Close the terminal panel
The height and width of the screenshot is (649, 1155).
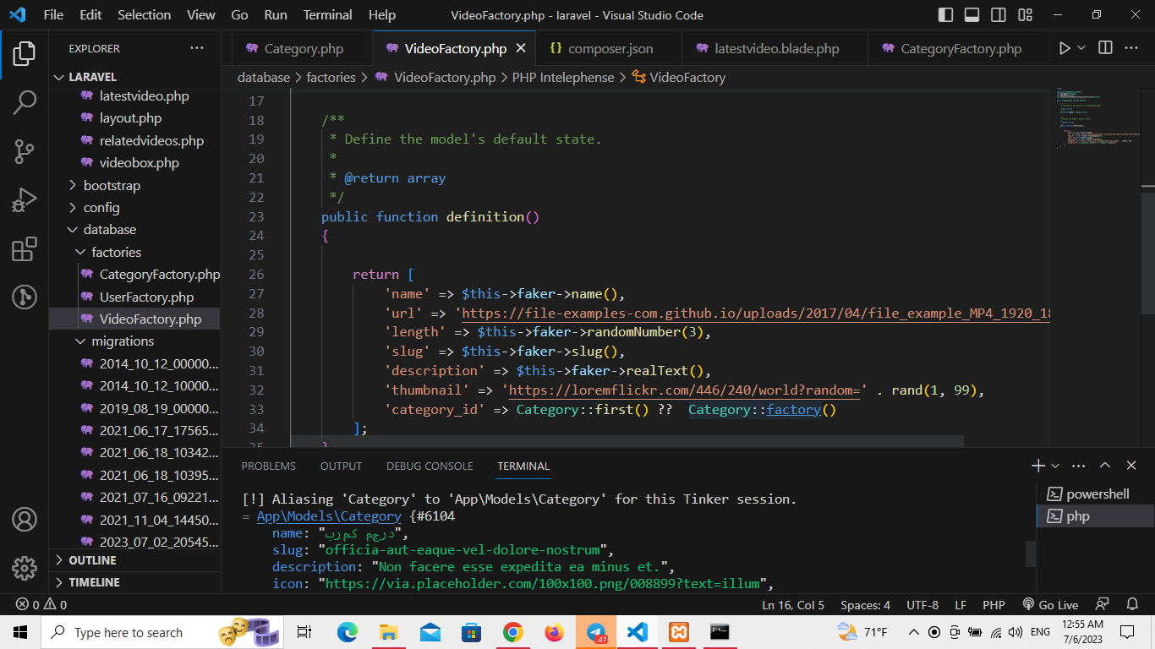pos(1131,466)
